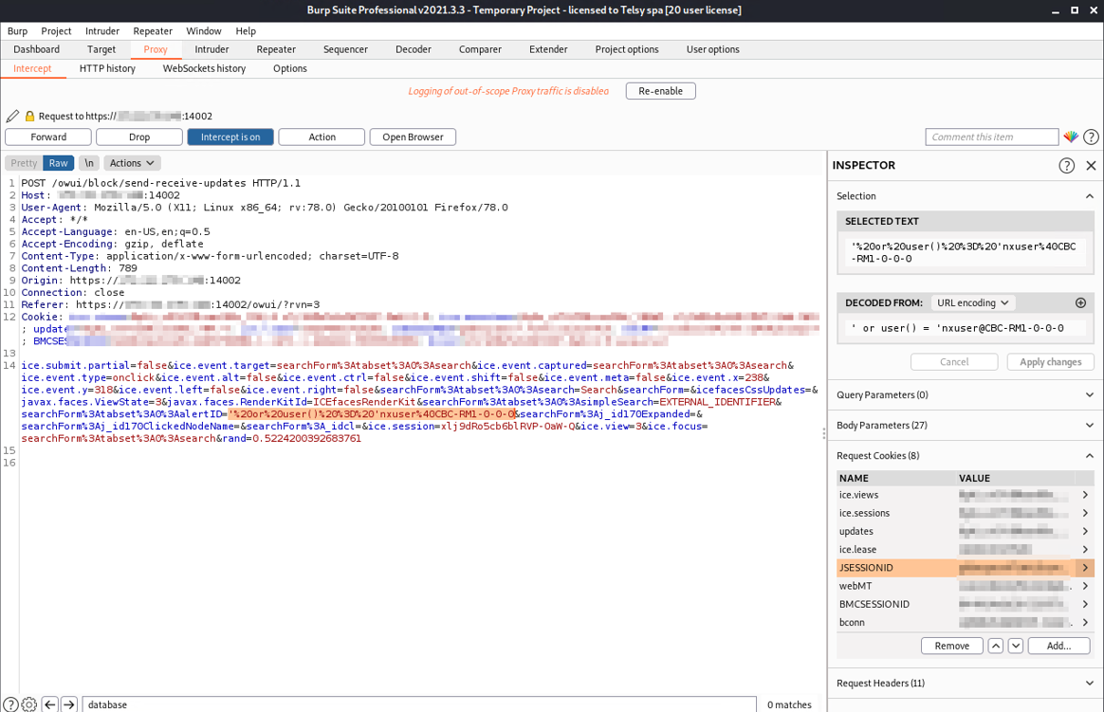Open updates cookie details chevron

point(1085,532)
